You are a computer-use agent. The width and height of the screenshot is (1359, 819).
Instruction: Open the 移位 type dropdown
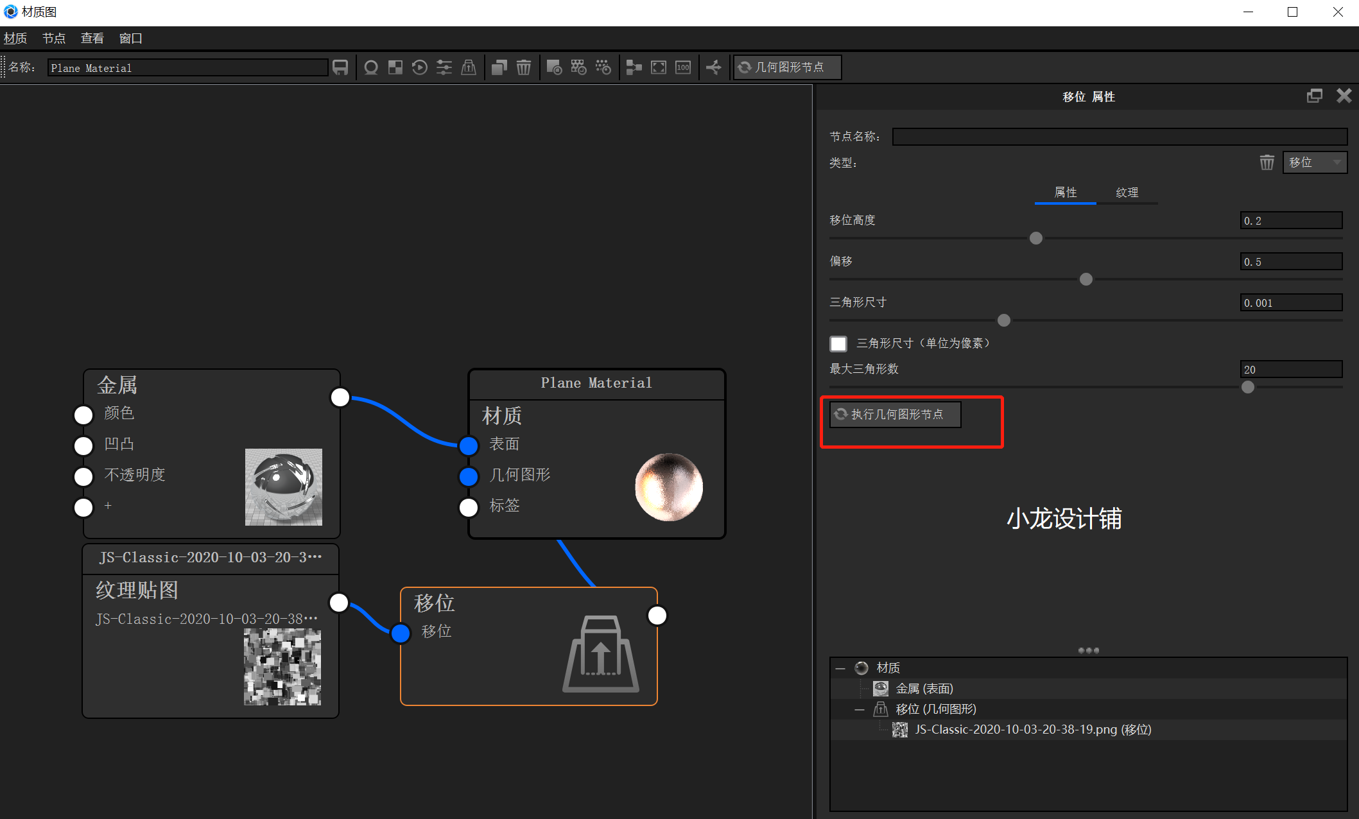pyautogui.click(x=1314, y=162)
